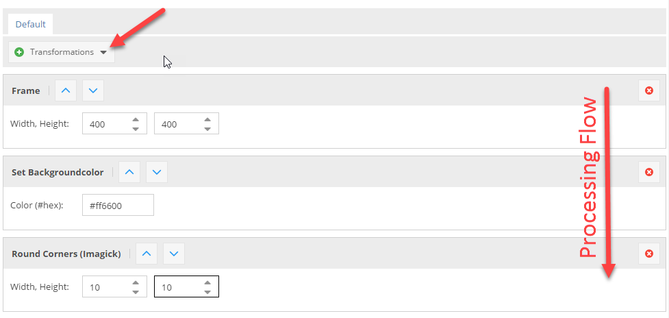Viewport: 669px width, 318px height.
Task: Decrease the Frame height value
Action: click(207, 129)
